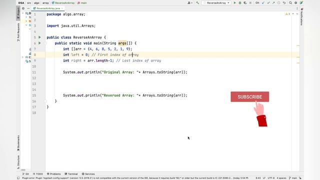Image resolution: width=320 pixels, height=180 pixels.
Task: Collapse the root project tree node
Action: (23, 13)
